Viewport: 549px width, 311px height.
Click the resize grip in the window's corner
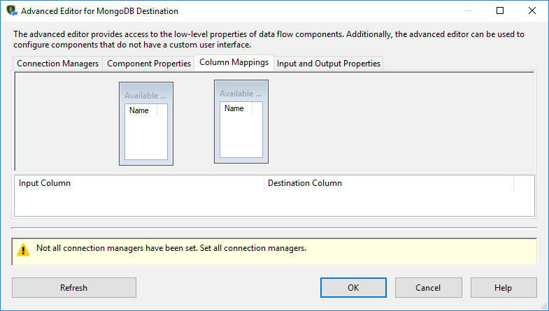tap(543, 305)
